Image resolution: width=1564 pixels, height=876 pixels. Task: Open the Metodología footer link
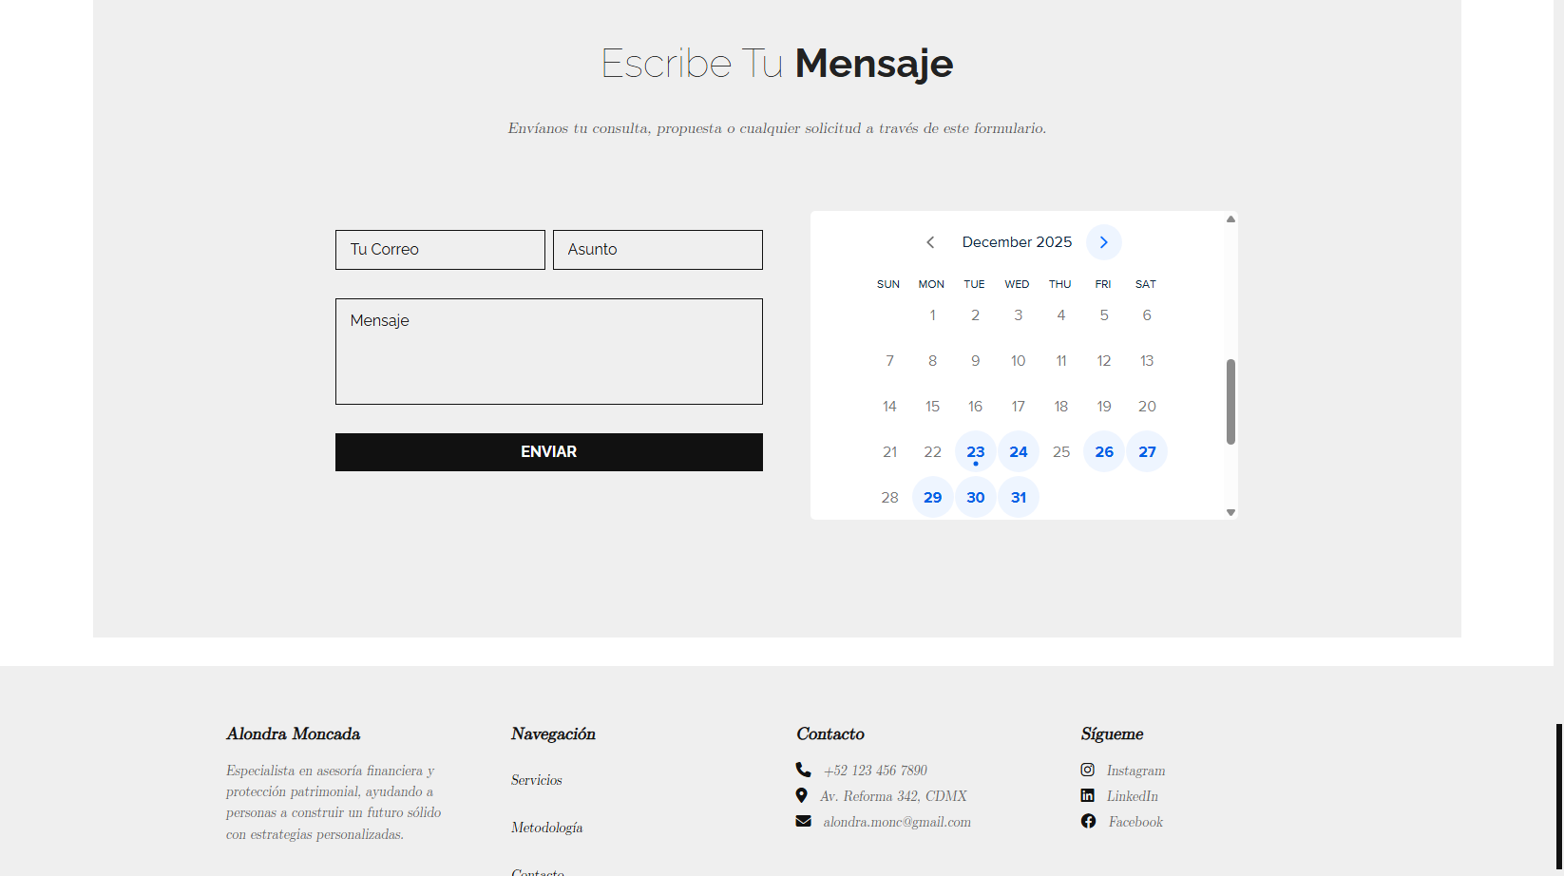coord(546,828)
